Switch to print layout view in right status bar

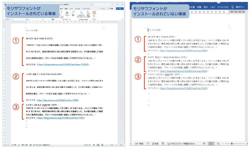[x=211, y=143]
